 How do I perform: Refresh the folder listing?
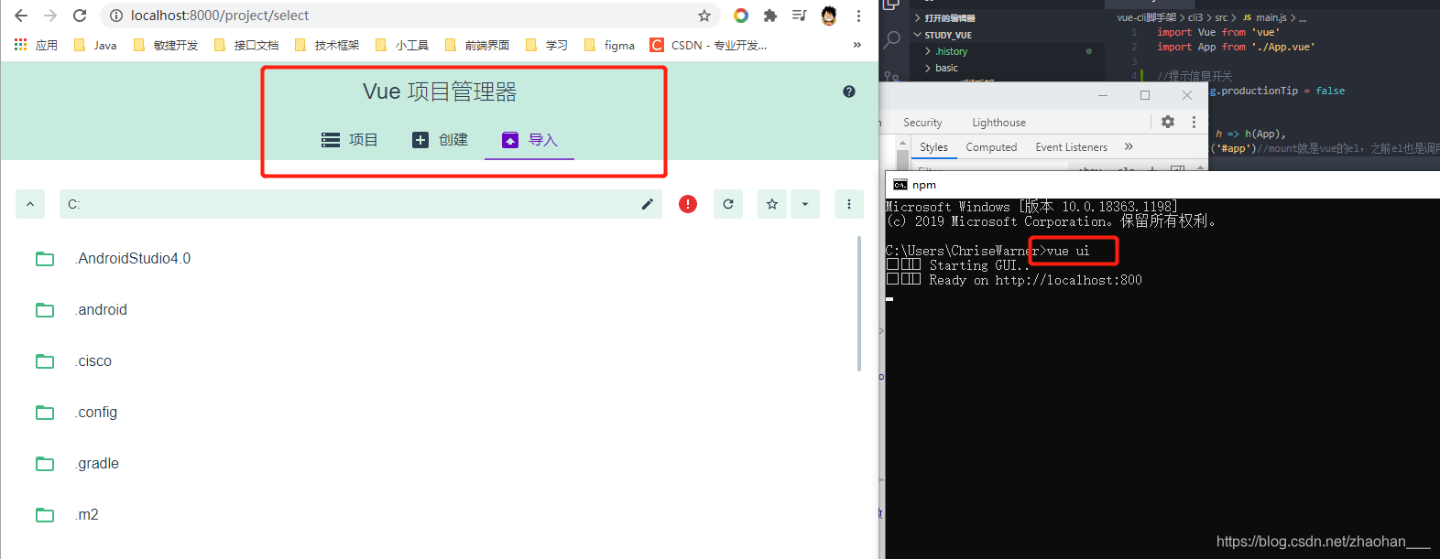click(728, 204)
